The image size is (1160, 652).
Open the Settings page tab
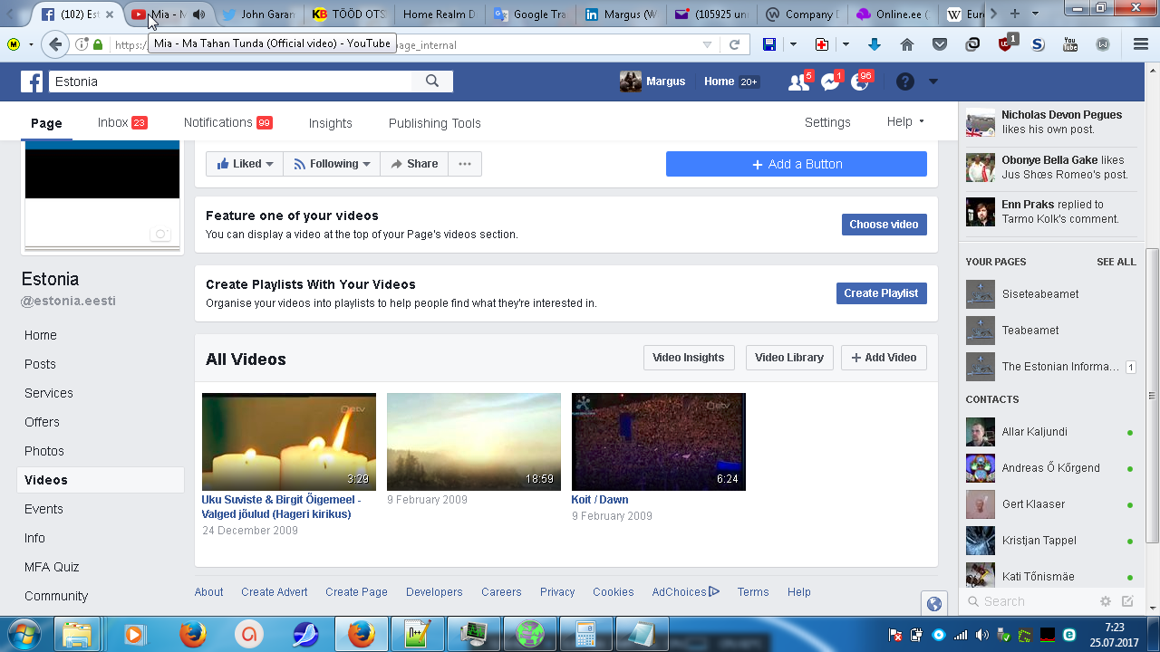tap(827, 122)
